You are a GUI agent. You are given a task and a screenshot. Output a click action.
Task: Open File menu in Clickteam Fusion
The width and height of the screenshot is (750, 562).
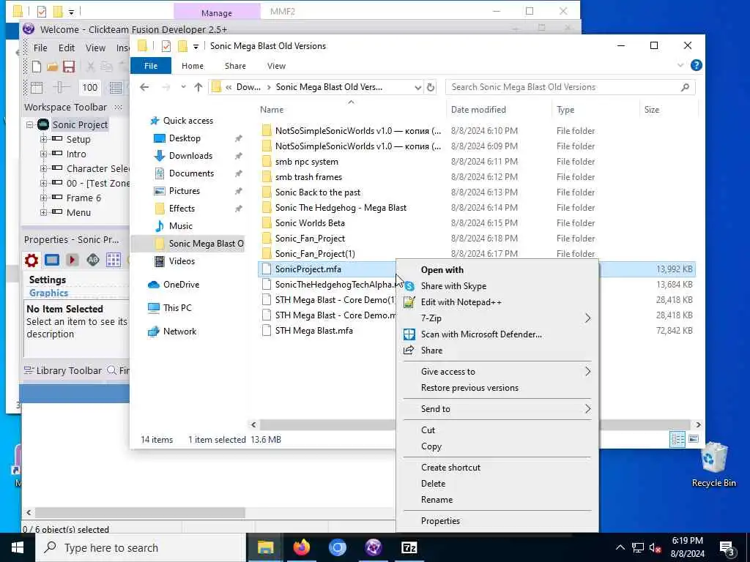40,48
